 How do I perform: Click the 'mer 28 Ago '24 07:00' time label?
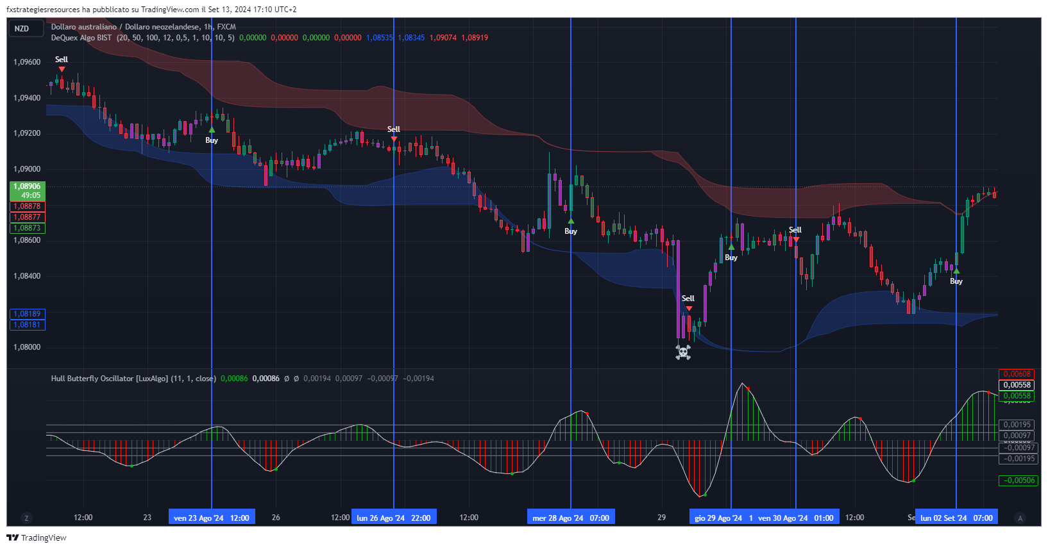coord(571,518)
